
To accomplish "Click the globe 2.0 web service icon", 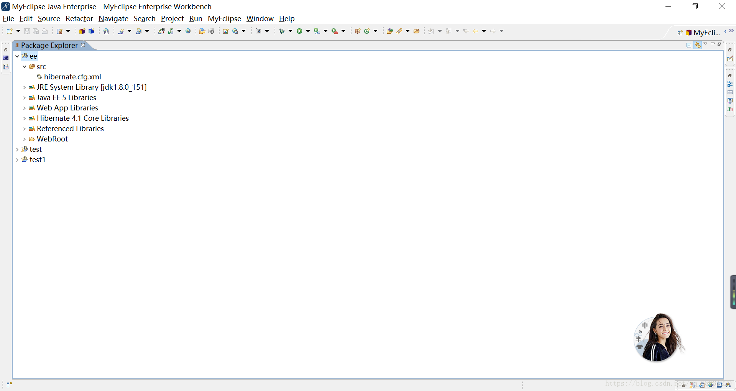I will click(x=107, y=31).
